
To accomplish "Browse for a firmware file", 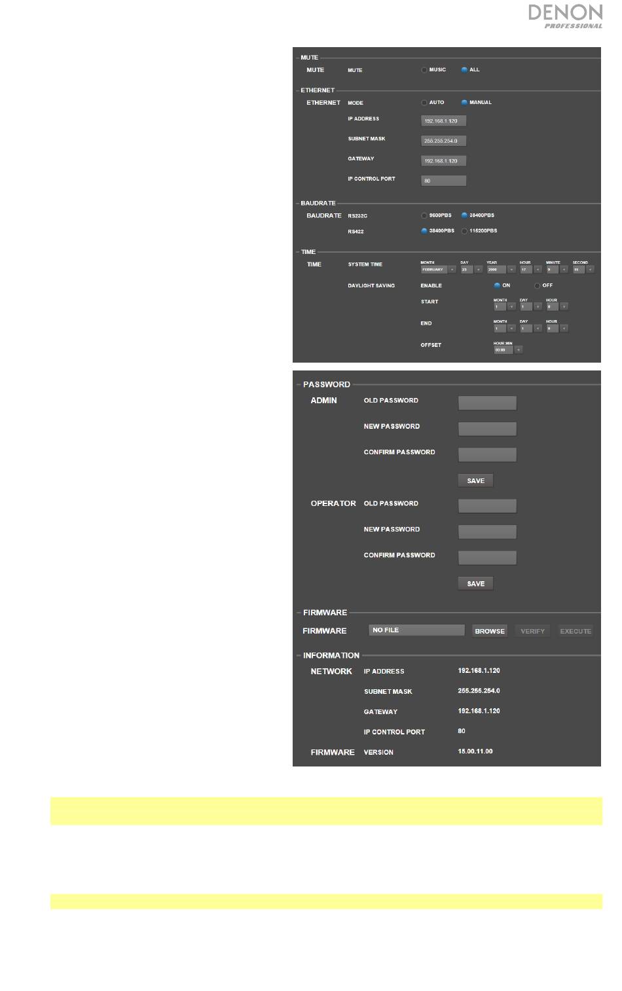I will pos(490,631).
